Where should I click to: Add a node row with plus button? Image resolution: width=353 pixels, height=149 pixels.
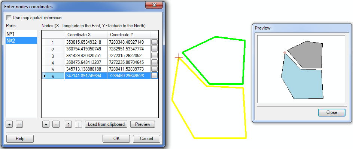coord(46,124)
